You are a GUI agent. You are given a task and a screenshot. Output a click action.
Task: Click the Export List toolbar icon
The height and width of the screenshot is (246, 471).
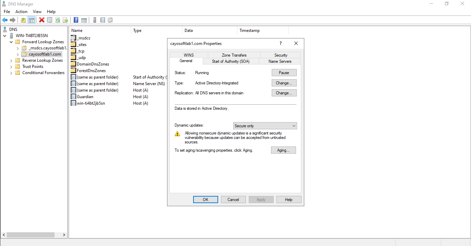click(x=65, y=20)
